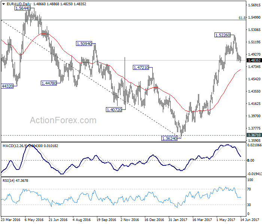Select the 1.36240 bottom price label

[169, 139]
